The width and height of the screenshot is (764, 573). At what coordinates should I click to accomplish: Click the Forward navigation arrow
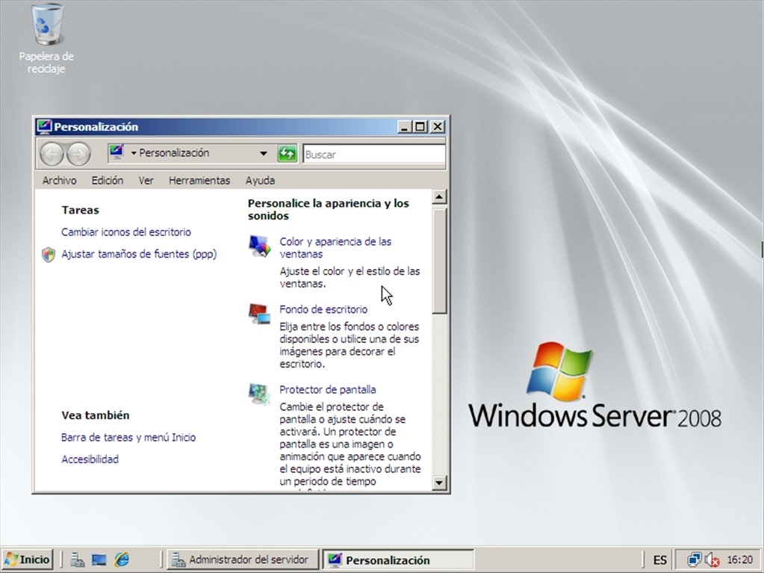click(x=78, y=154)
